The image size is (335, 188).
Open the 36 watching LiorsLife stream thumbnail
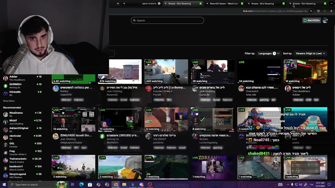click(213, 72)
